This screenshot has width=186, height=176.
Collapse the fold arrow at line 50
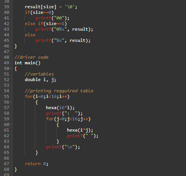point(11,68)
